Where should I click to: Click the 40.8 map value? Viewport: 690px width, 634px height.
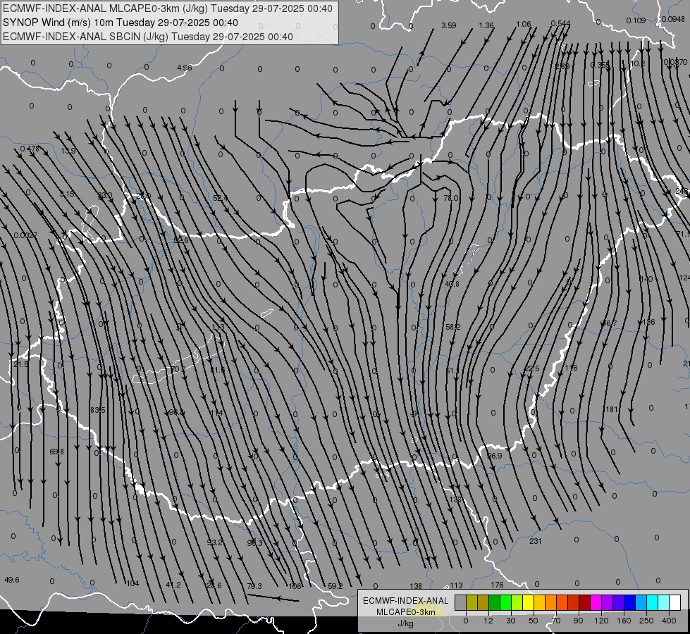pyautogui.click(x=452, y=284)
